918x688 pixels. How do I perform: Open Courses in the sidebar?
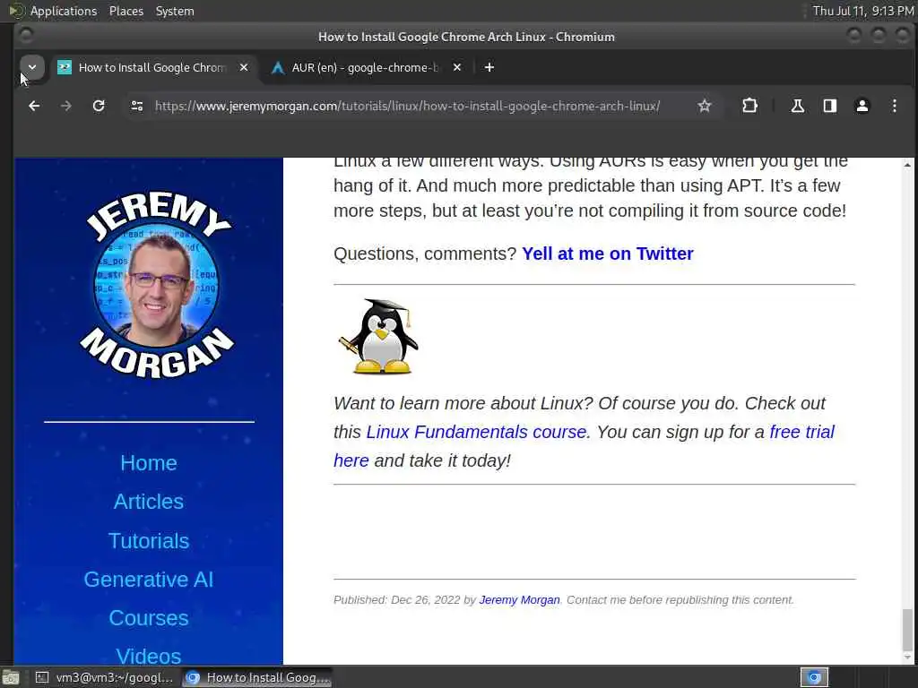(x=149, y=618)
